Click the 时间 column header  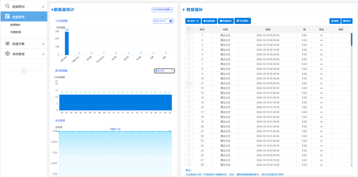pos(268,30)
